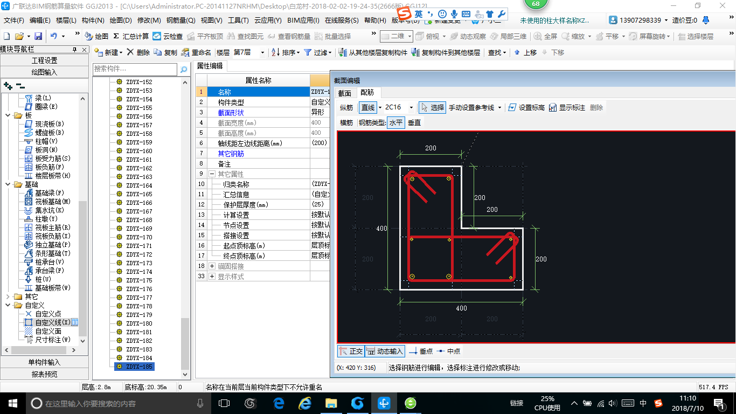Delete component with 删除 icon
This screenshot has height=414, width=736.
click(x=138, y=52)
